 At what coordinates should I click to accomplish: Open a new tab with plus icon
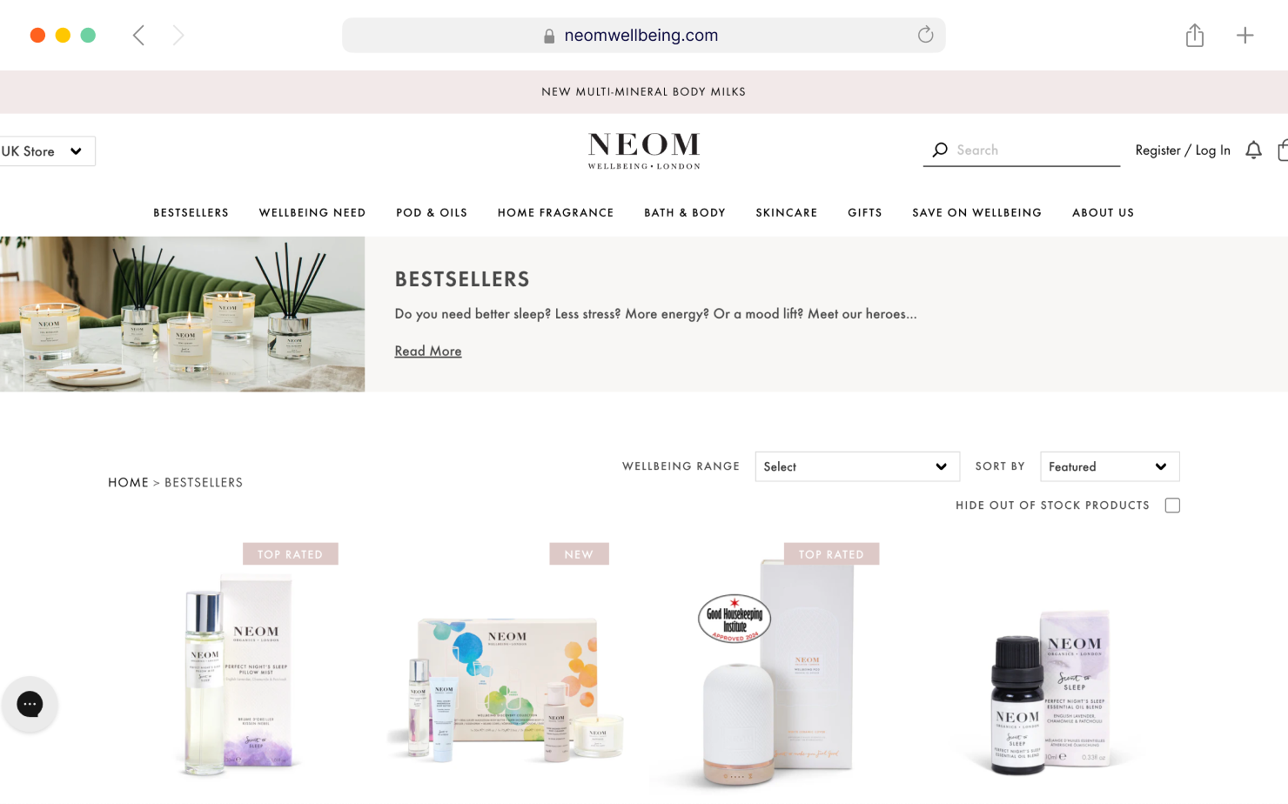coord(1245,35)
